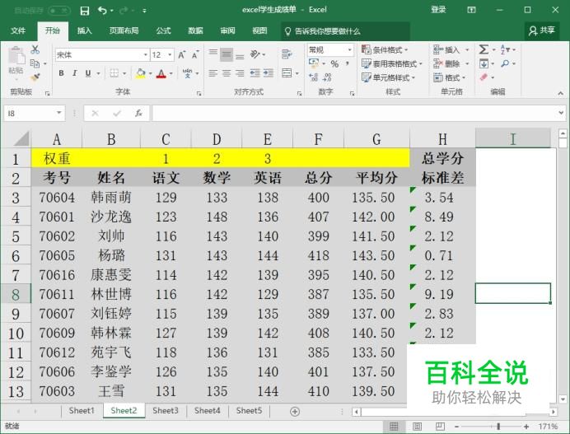Click the zoom slider handle

[x=498, y=427]
